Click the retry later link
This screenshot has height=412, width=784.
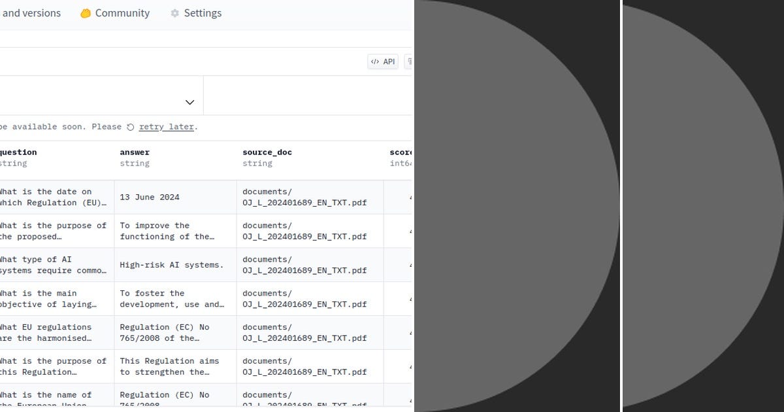pyautogui.click(x=166, y=127)
